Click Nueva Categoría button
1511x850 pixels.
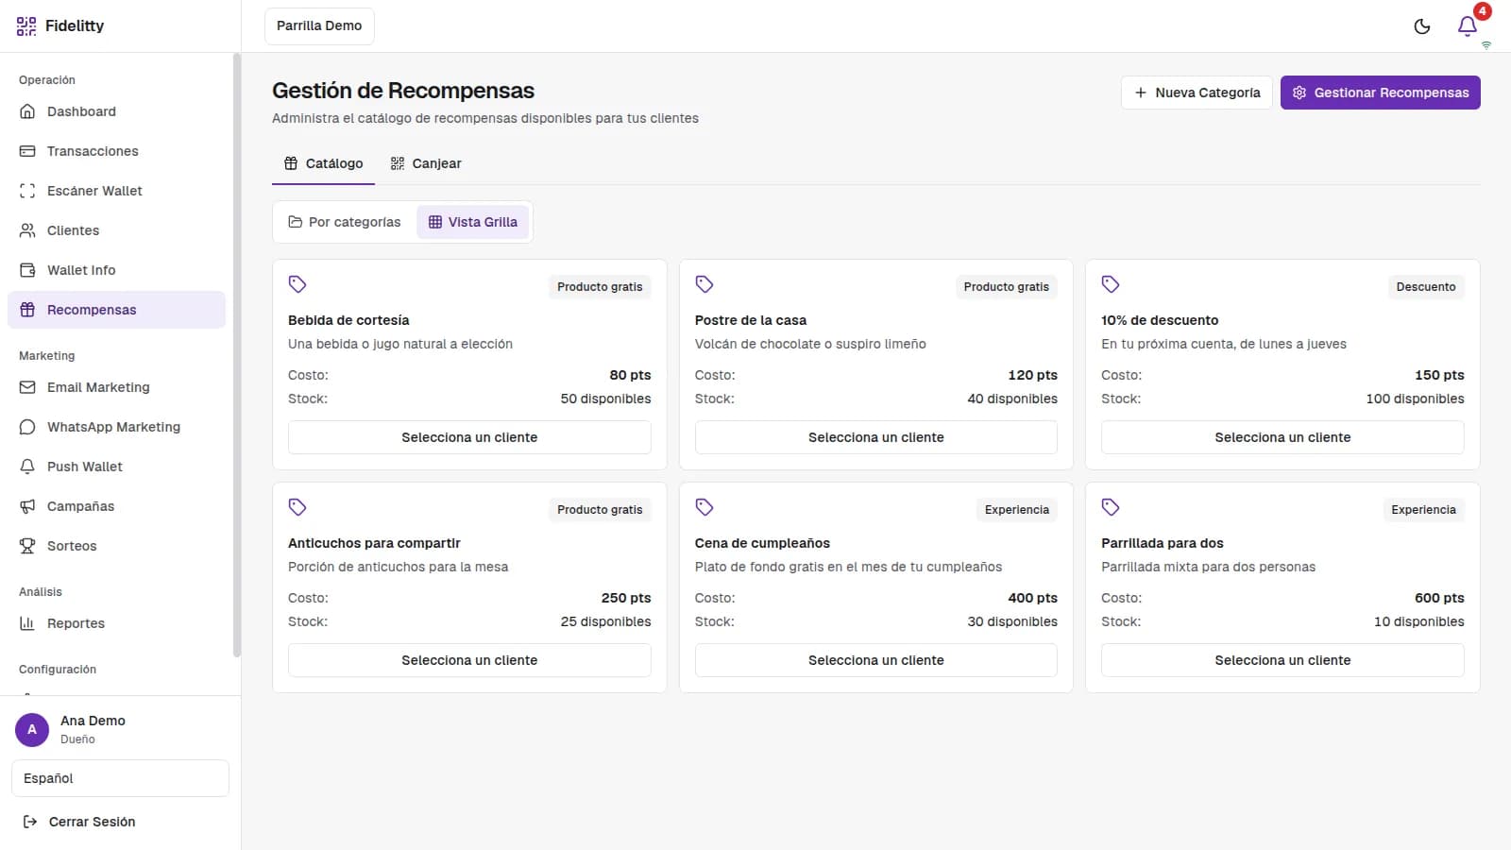click(1197, 93)
